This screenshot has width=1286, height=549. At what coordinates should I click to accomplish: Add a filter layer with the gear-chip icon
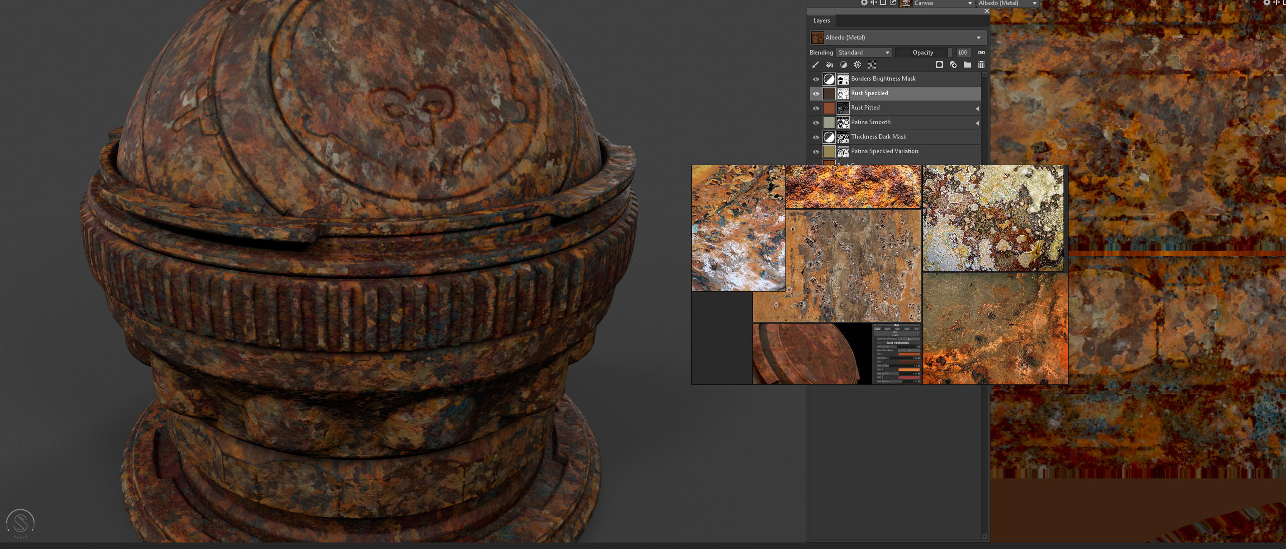pos(858,65)
